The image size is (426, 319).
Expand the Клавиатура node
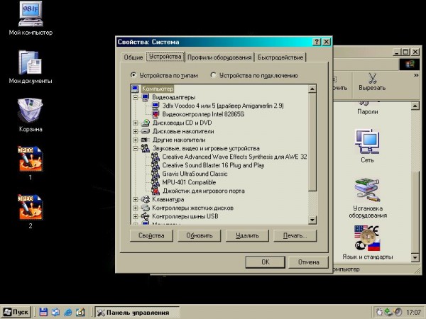point(136,199)
